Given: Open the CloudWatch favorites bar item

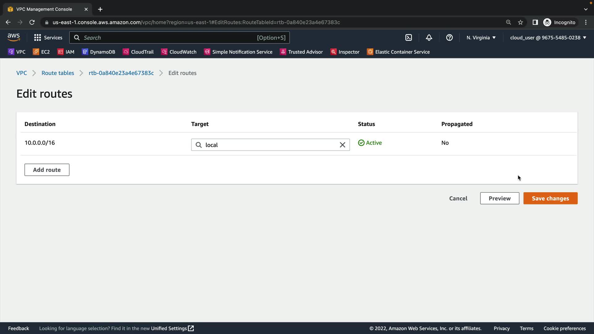Looking at the screenshot, I should click(179, 52).
